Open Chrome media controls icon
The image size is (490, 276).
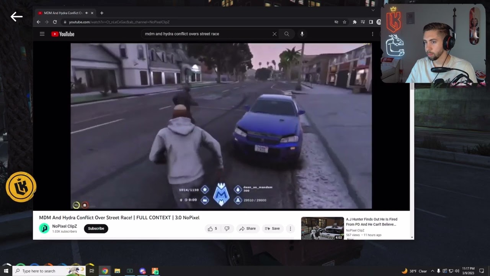(363, 22)
